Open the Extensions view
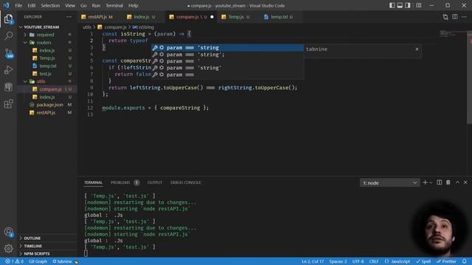The image size is (472, 265). coord(8,104)
